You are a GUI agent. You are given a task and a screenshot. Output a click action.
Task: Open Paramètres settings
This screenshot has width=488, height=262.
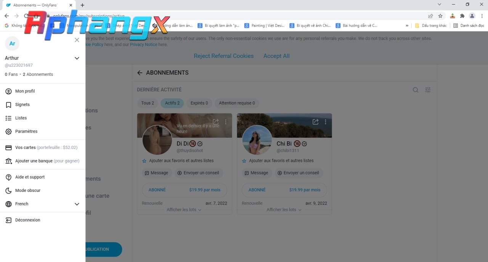pyautogui.click(x=43, y=131)
